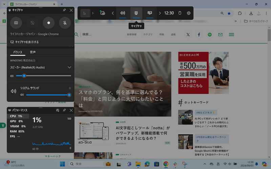Screen dimensions: 271x169
Task: Open the performance widget options icon
Action: [x=58, y=110]
